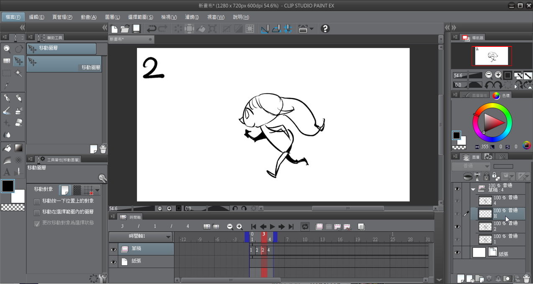Pick the Text tool

7,172
